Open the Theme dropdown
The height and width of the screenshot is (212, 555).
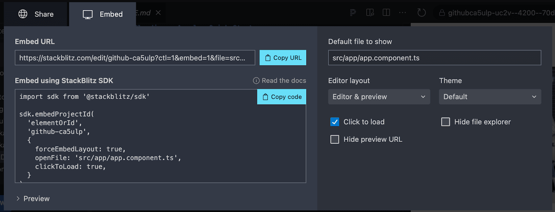[490, 97]
